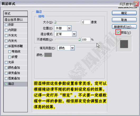Select the 外发光 label in style list
Screen dimensions: 140x116
12,35
